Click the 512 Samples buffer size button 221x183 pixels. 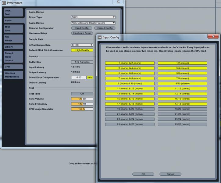82,62
